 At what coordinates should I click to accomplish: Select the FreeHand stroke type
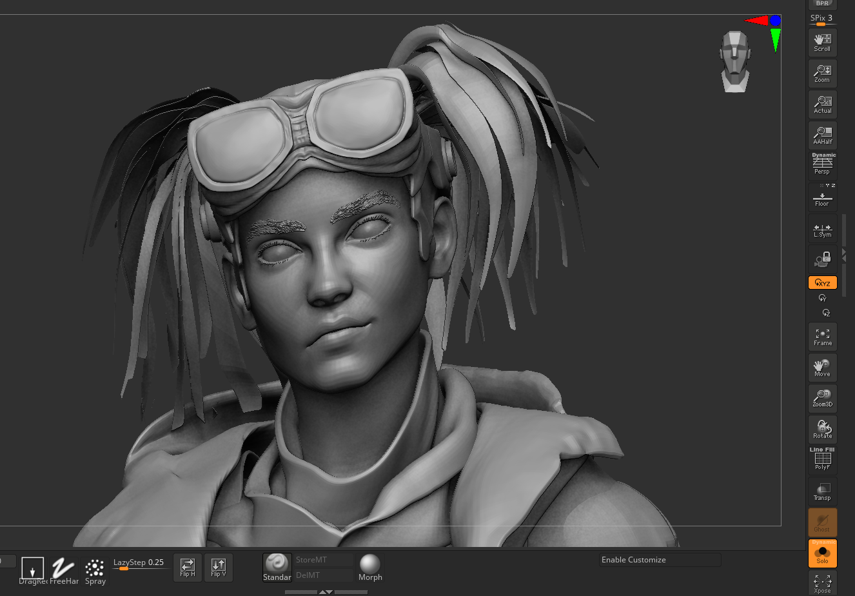click(x=64, y=571)
